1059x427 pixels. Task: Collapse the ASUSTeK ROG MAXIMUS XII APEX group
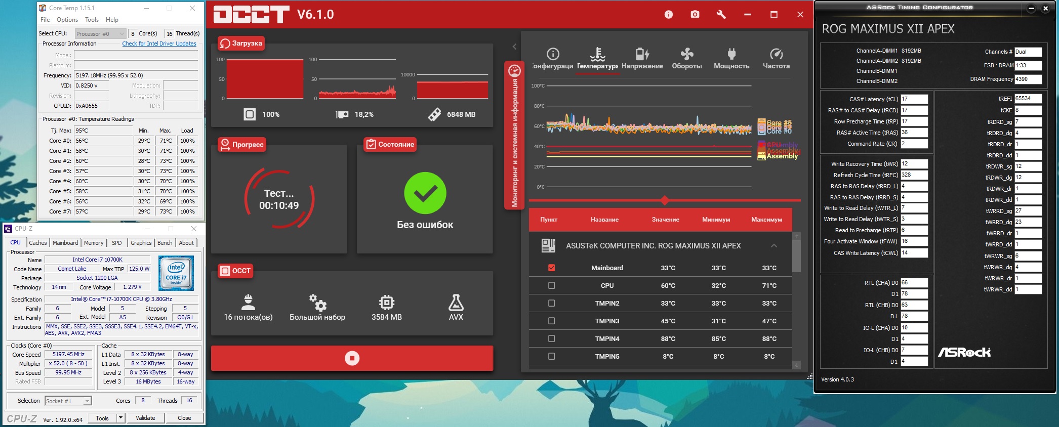(x=774, y=245)
